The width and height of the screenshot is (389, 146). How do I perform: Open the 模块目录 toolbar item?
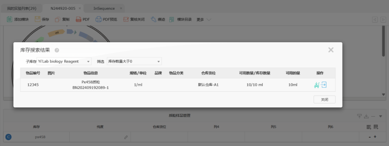tap(180, 19)
